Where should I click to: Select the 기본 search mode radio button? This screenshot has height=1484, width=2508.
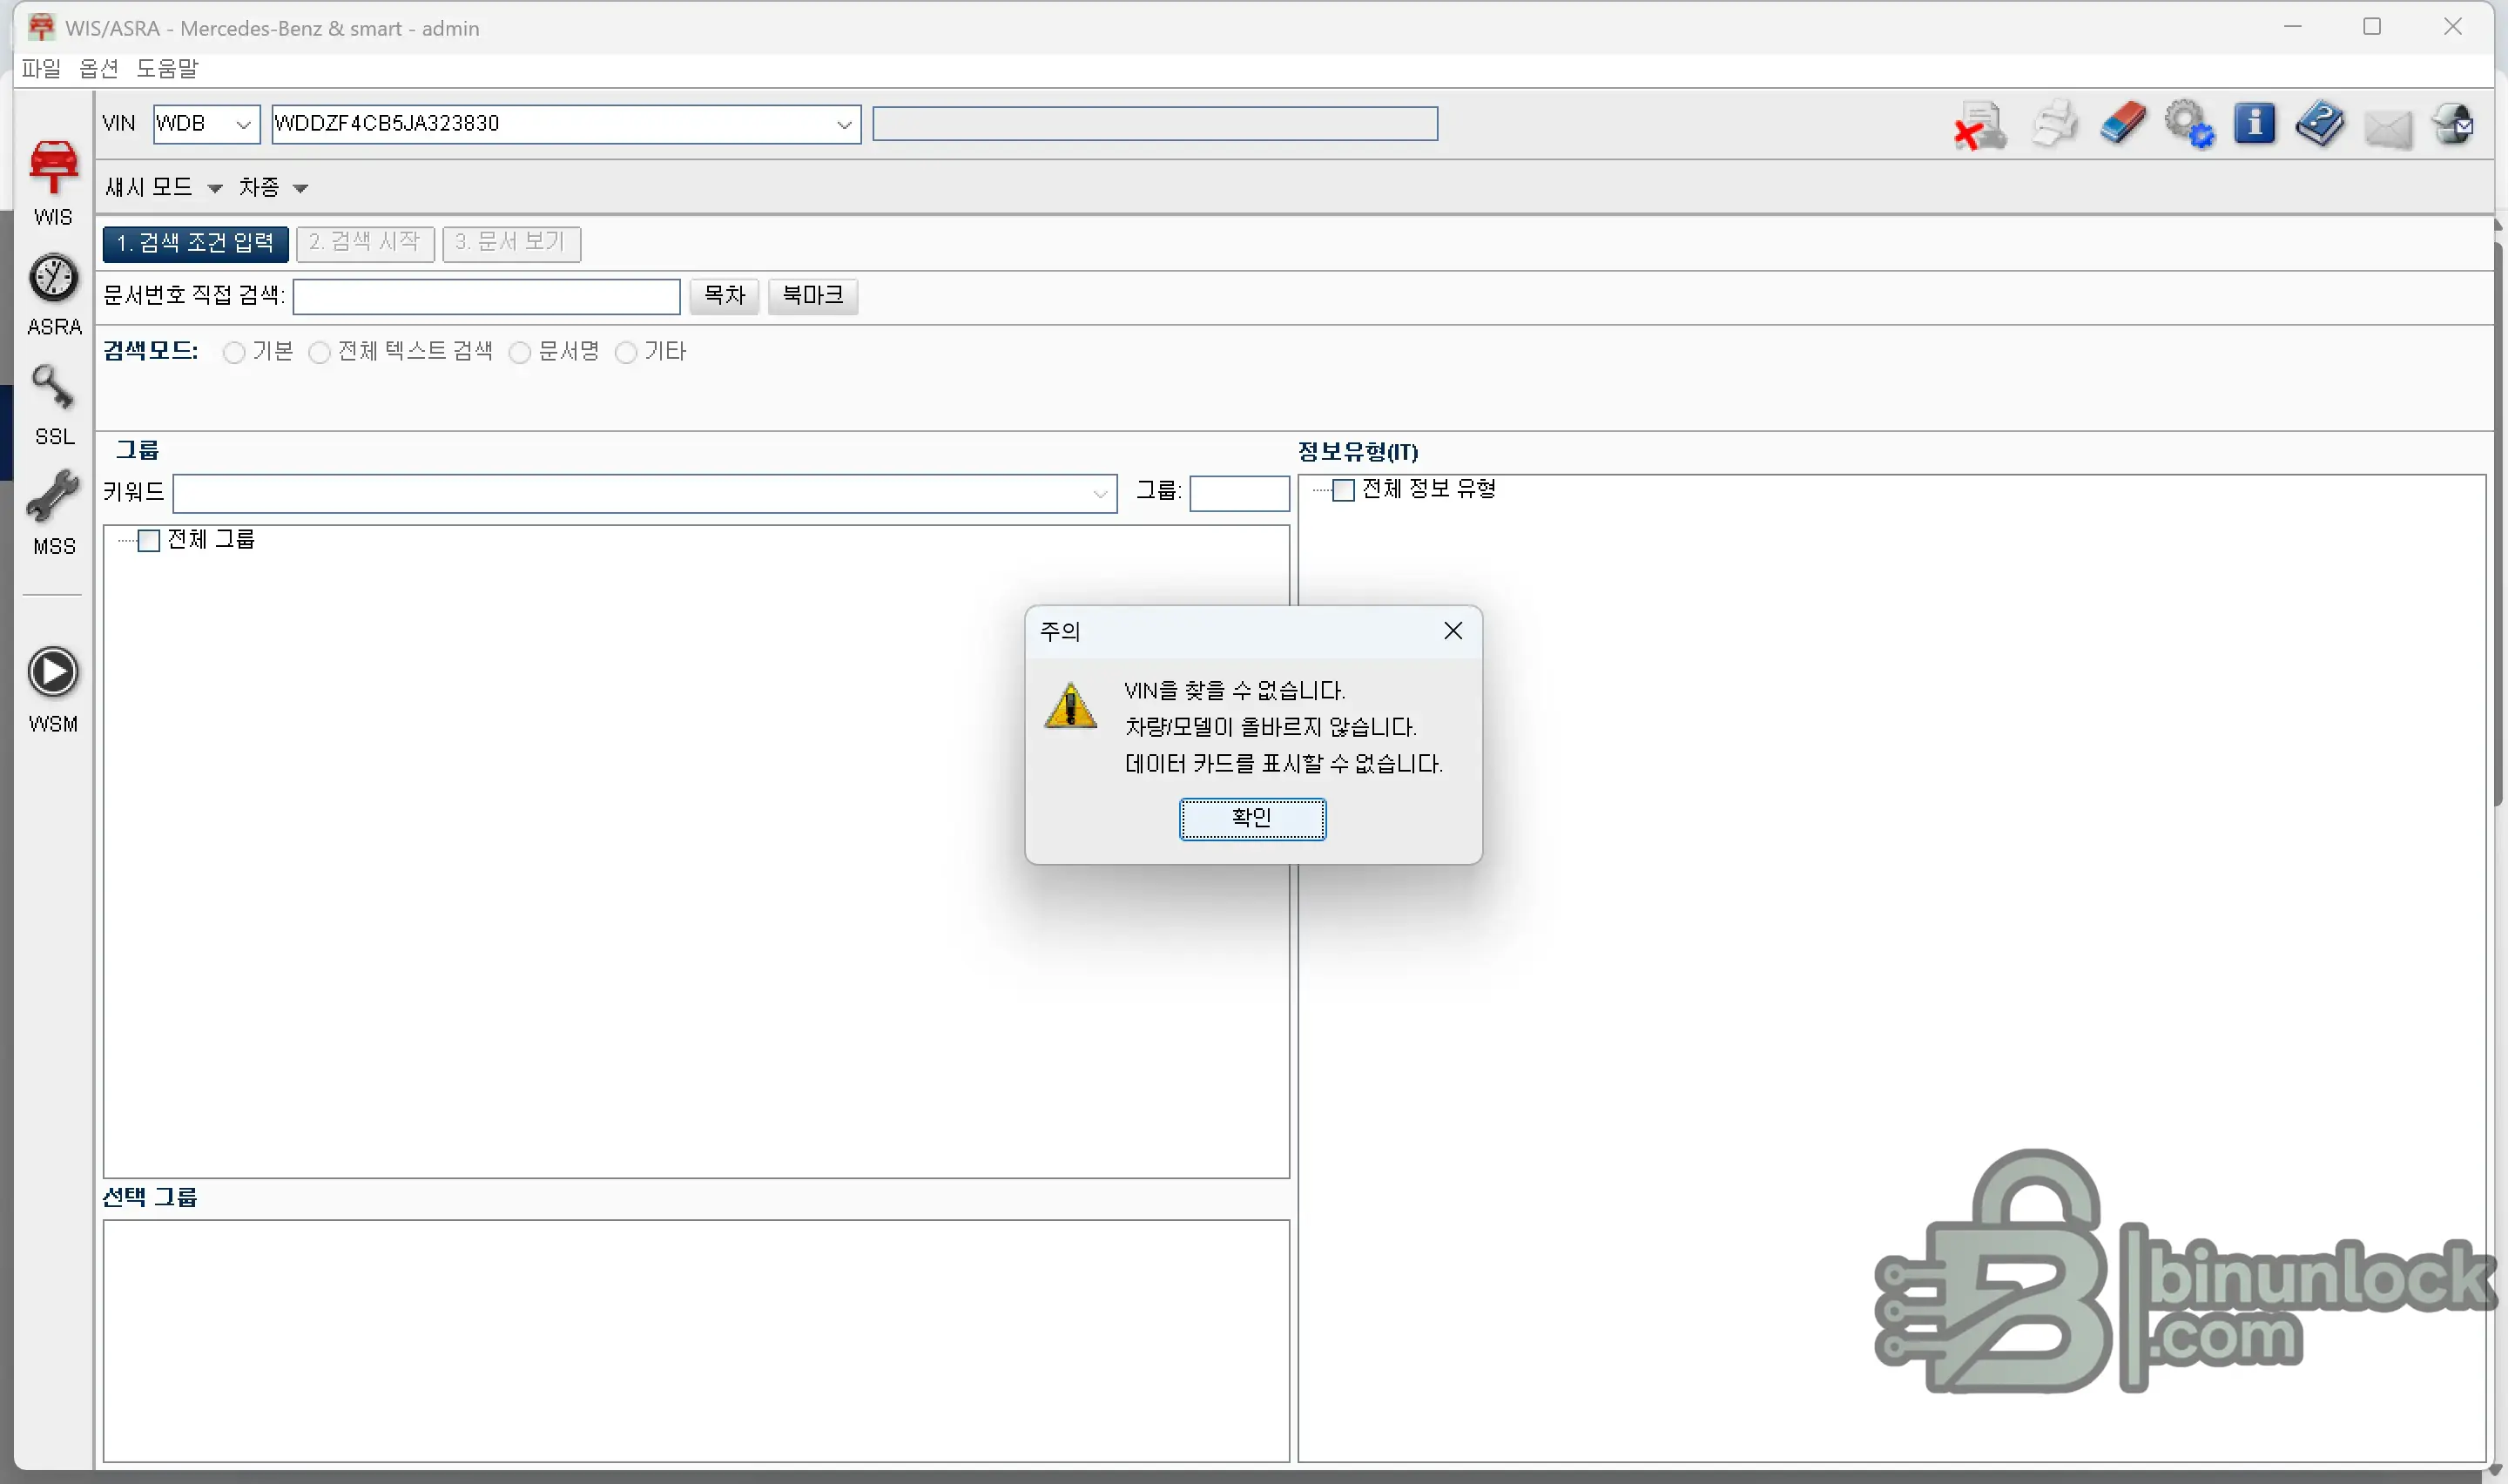235,351
